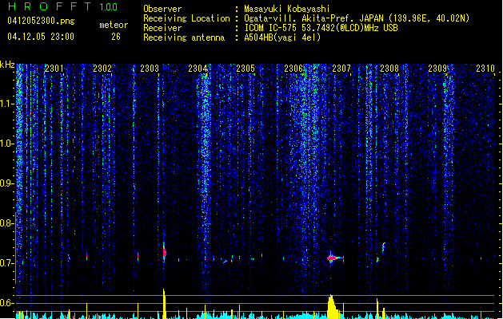The width and height of the screenshot is (503, 319).
Task: Click the 2301 time marker
Action: (x=54, y=69)
